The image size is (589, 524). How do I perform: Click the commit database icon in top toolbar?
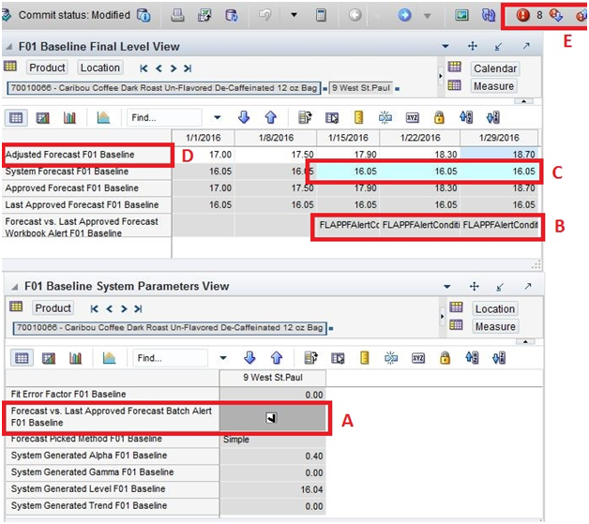tap(232, 15)
